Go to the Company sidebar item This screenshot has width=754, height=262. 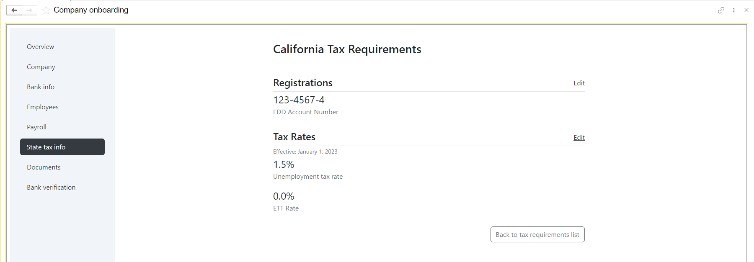[x=41, y=67]
